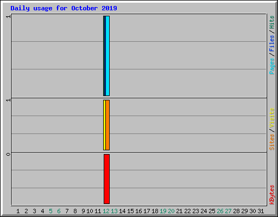The image size is (278, 217).
Task: Click the 'Files' legend label
Action: click(x=271, y=43)
